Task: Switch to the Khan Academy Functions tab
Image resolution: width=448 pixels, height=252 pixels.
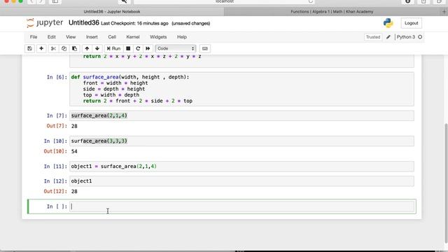Action: coord(332,12)
